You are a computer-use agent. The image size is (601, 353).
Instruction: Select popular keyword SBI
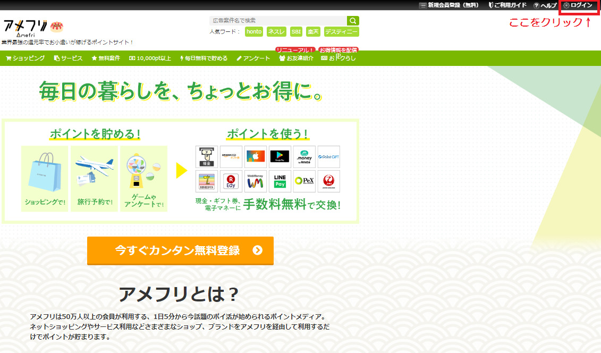tap(296, 32)
